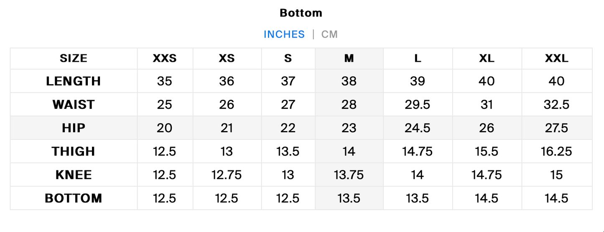Select the THIGH row label
Viewport: 604px width, 232px height.
[74, 151]
